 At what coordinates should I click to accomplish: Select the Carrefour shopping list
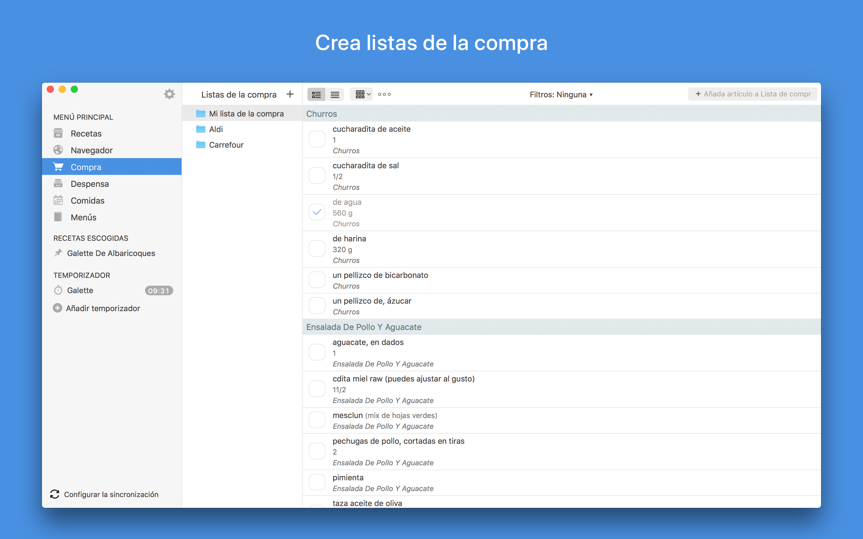pos(226,145)
